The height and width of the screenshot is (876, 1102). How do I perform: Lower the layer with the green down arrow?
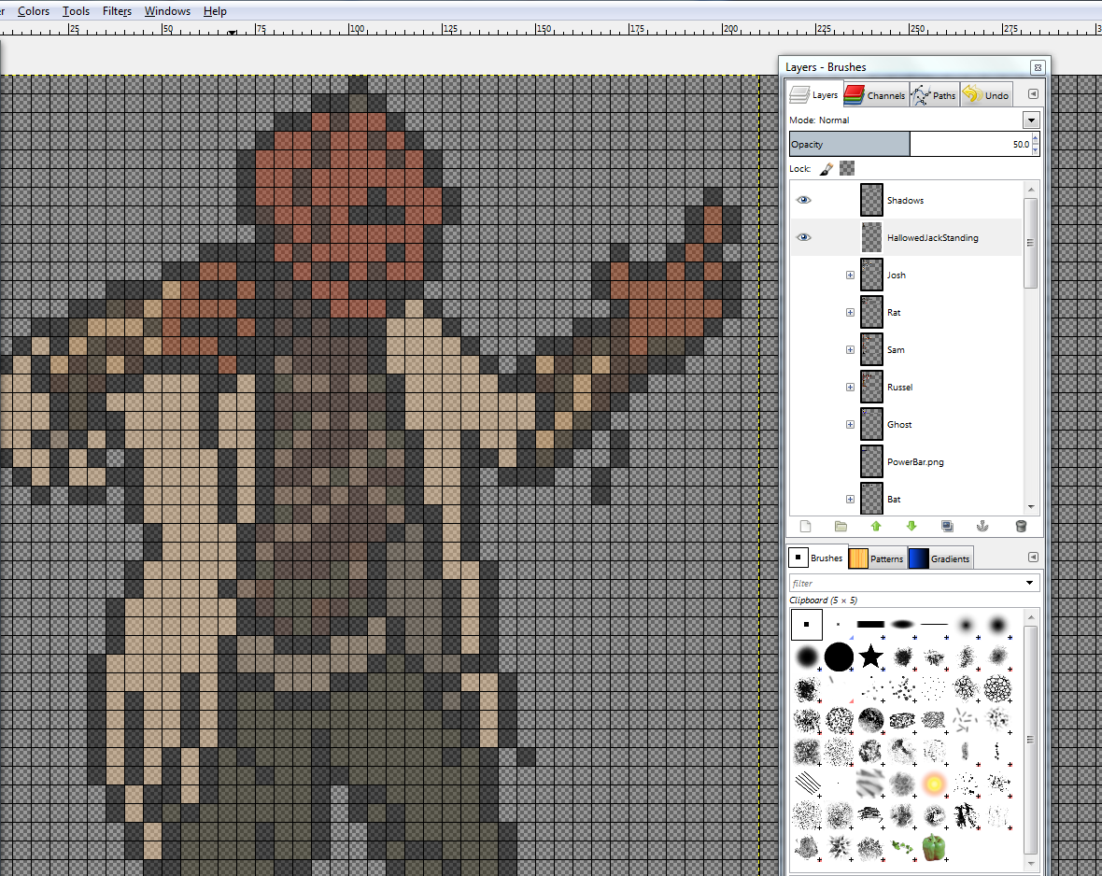tap(911, 526)
